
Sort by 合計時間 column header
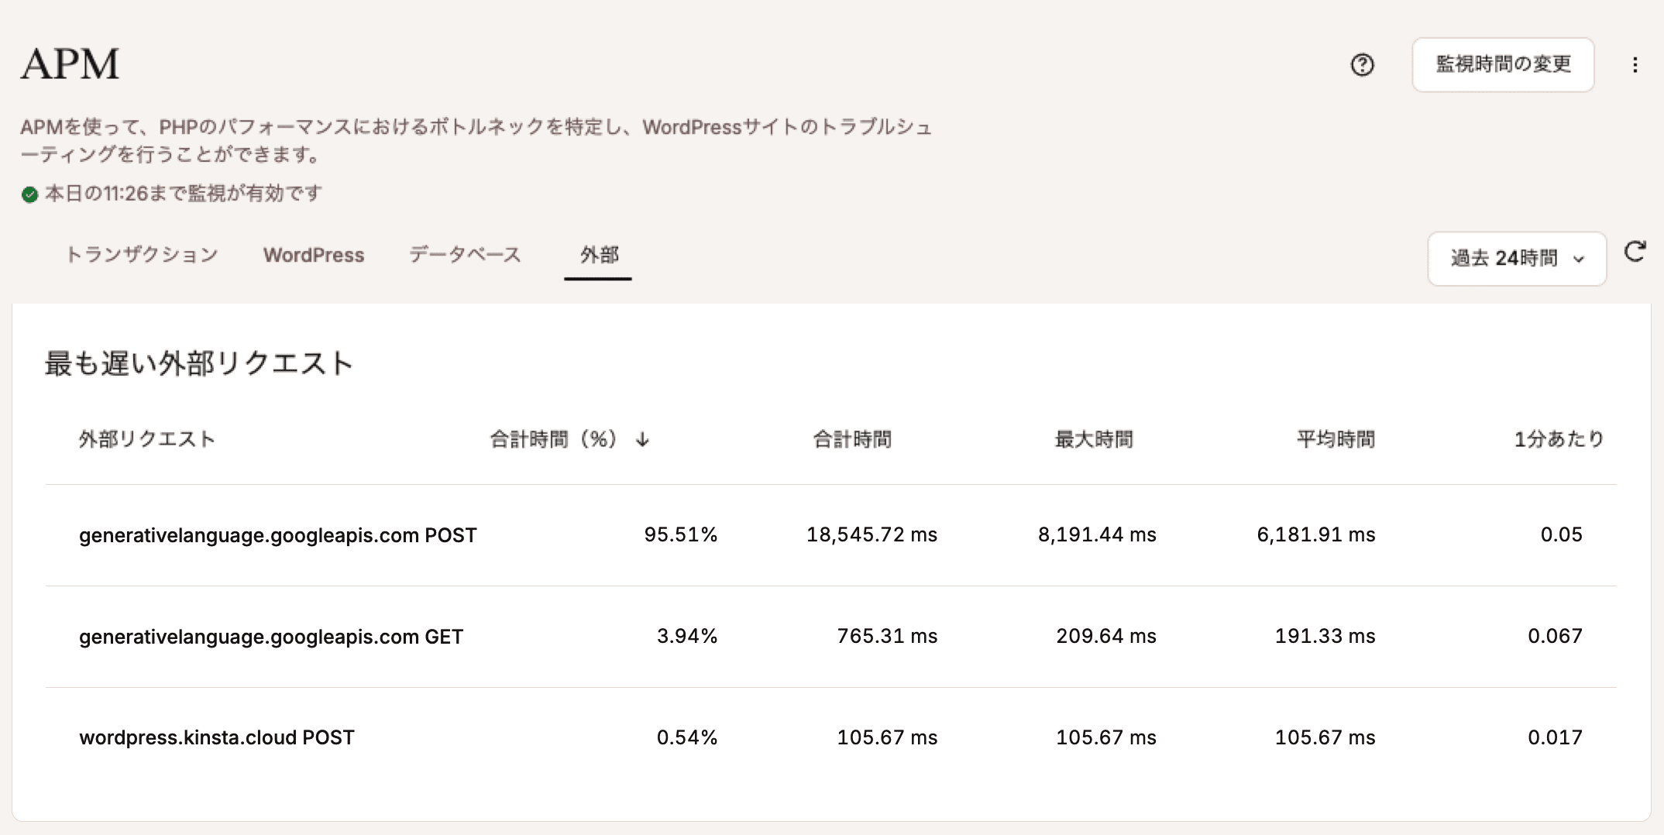pos(852,439)
